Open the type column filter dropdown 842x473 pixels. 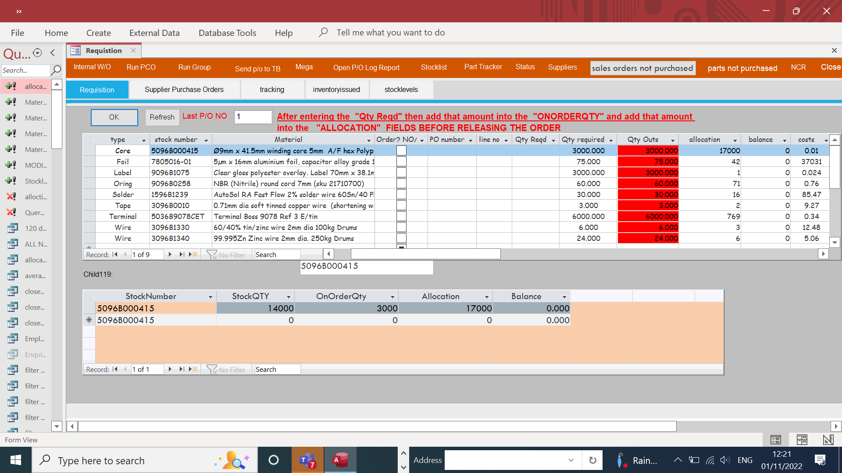click(143, 140)
